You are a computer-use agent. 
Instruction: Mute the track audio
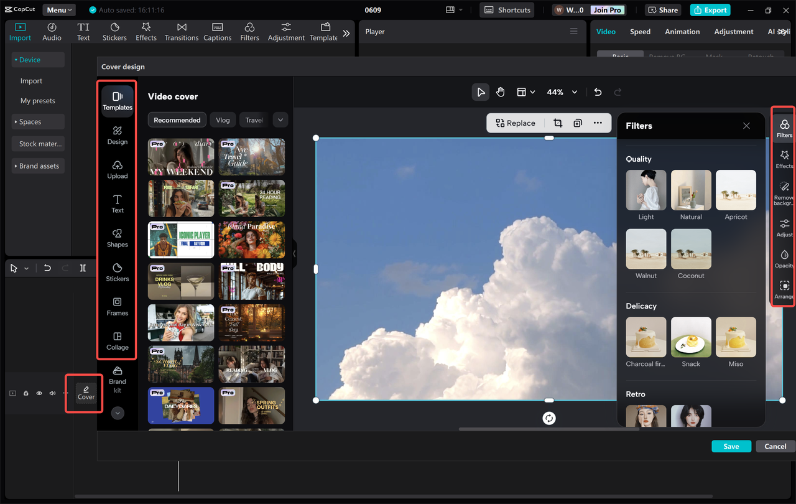click(52, 393)
